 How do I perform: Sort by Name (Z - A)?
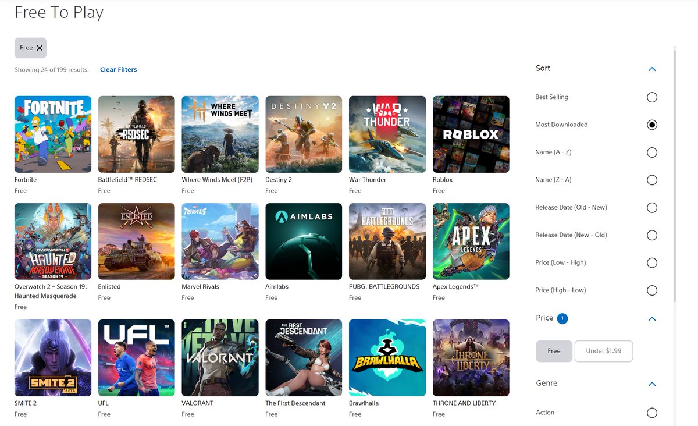[x=652, y=180]
